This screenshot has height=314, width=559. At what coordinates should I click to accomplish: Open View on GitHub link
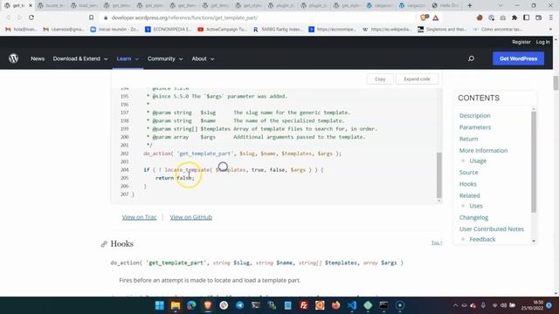coord(190,217)
